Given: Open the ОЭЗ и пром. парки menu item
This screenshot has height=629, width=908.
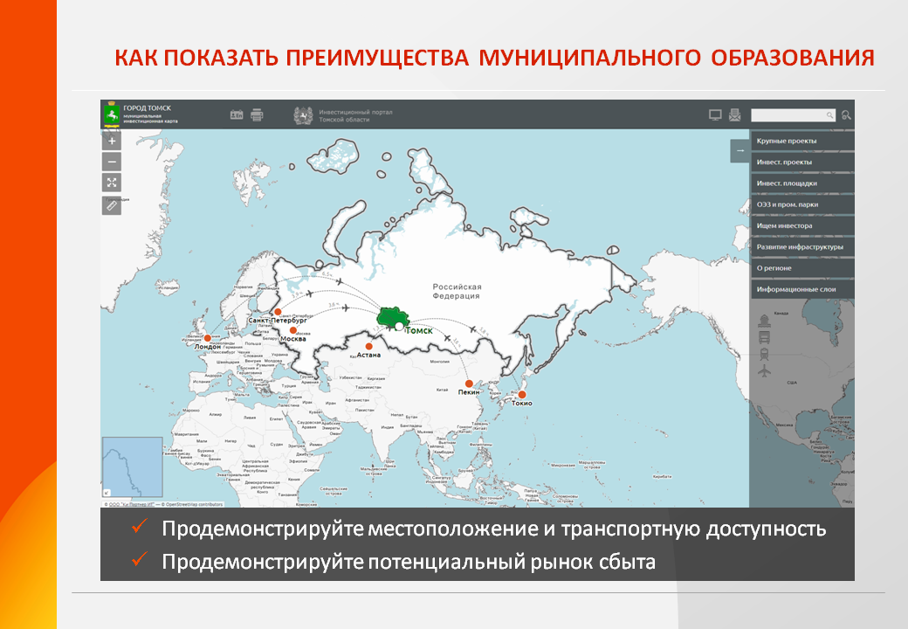Looking at the screenshot, I should click(x=802, y=204).
